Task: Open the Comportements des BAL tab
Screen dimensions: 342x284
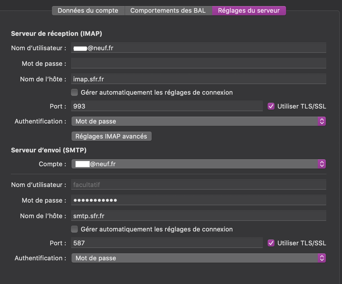Action: pyautogui.click(x=168, y=10)
